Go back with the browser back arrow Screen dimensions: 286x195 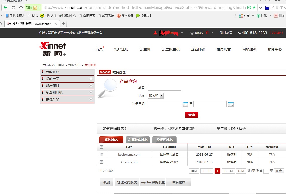[x=5, y=8]
